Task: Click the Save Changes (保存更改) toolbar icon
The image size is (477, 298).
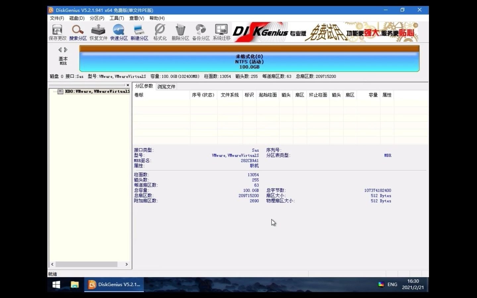Action: 57,32
